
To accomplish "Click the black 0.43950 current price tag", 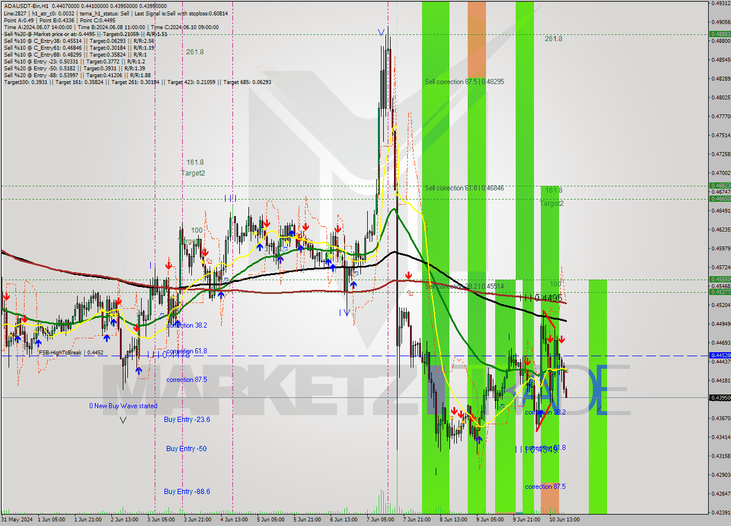I will click(x=720, y=397).
